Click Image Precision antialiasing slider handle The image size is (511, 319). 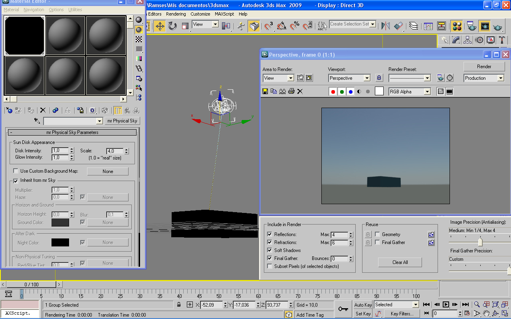point(480,242)
